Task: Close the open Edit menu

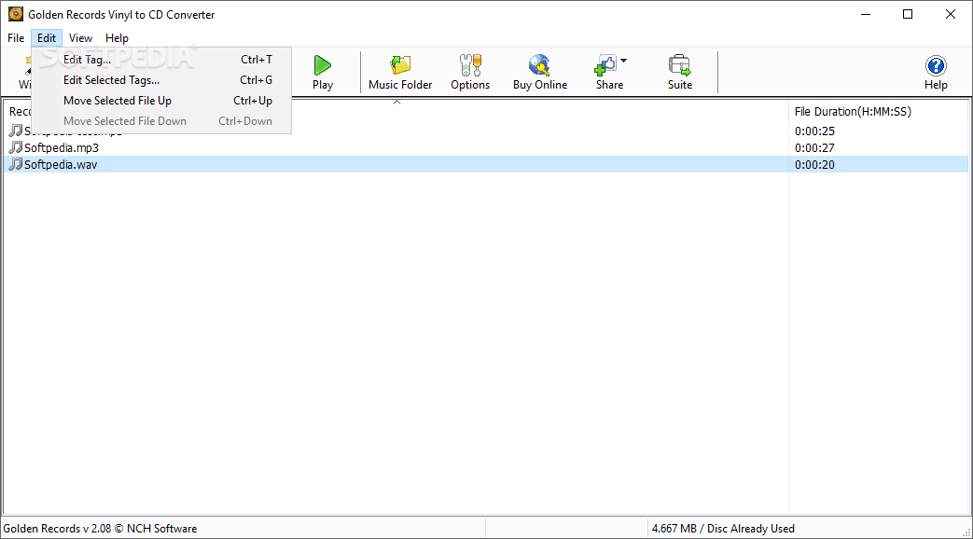Action: coord(47,38)
